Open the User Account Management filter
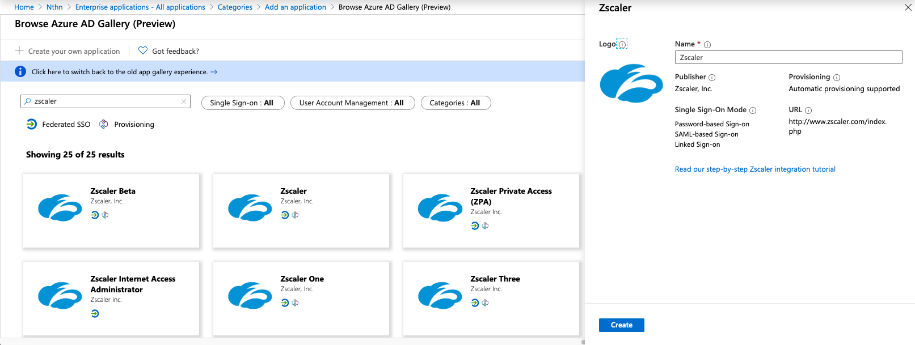The height and width of the screenshot is (345, 915). click(x=352, y=103)
